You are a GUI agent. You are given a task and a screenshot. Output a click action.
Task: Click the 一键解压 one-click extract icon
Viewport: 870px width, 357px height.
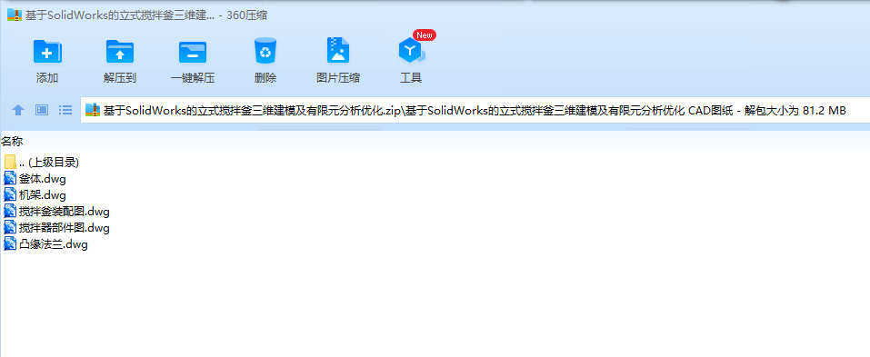(x=193, y=52)
